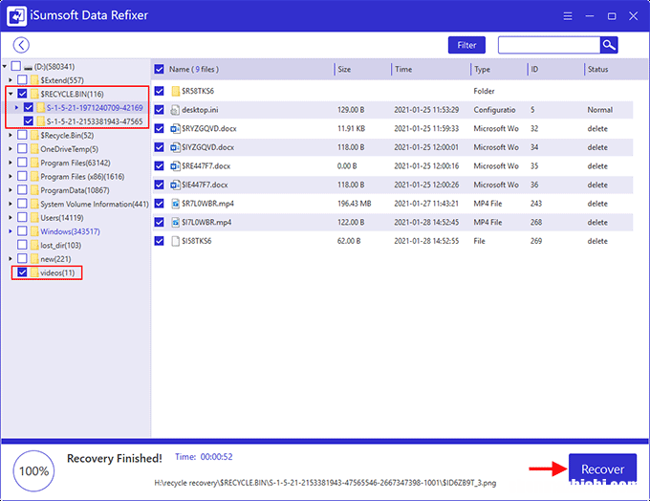Click the Windows folder icon
The width and height of the screenshot is (650, 501).
(x=34, y=231)
